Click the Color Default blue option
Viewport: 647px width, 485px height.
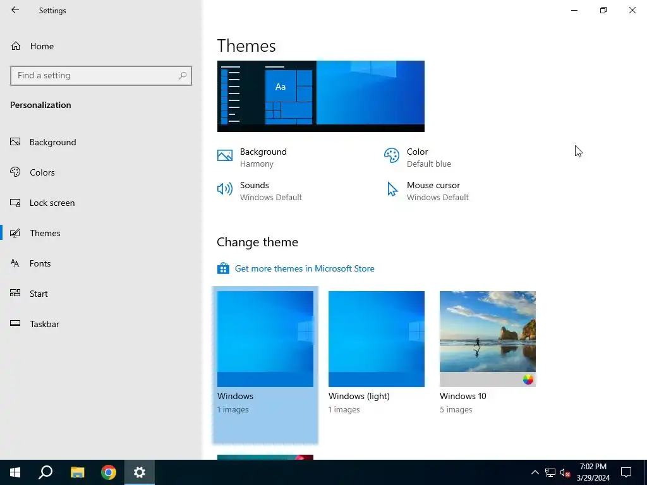pyautogui.click(x=418, y=157)
